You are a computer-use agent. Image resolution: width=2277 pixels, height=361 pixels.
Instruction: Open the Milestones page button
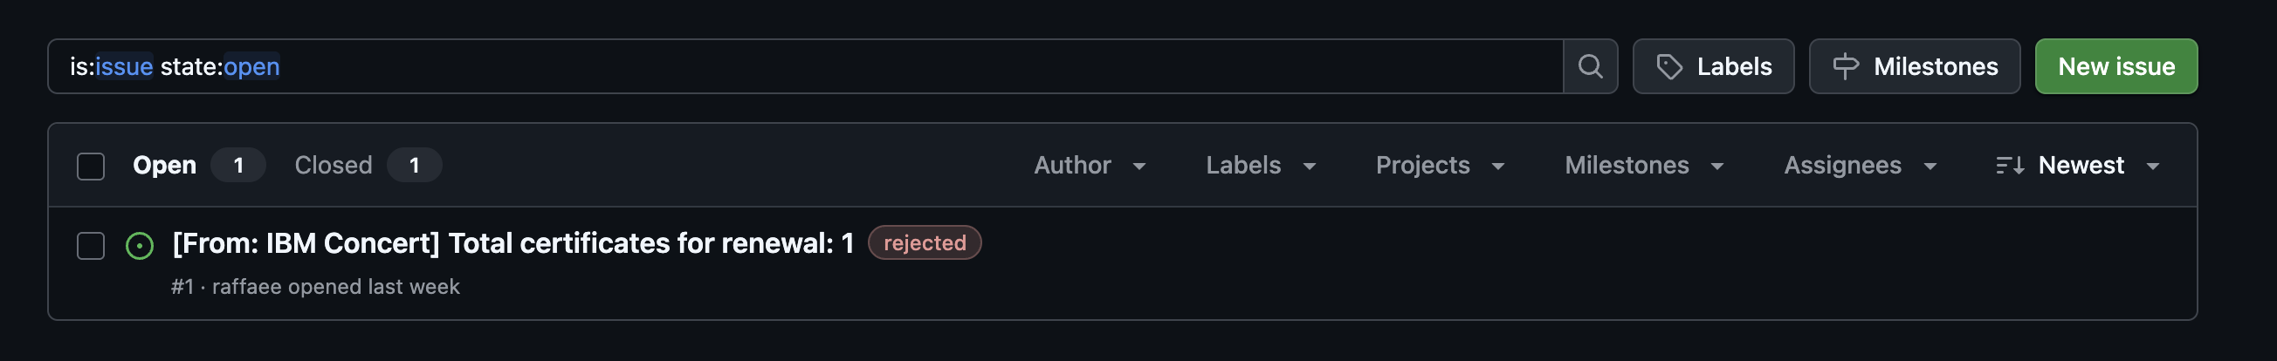(x=1914, y=66)
